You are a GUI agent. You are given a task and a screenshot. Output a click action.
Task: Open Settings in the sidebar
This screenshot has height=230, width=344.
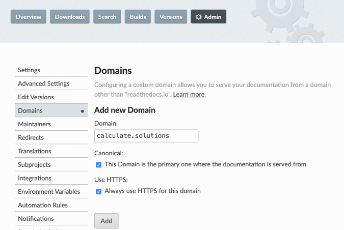[51, 70]
